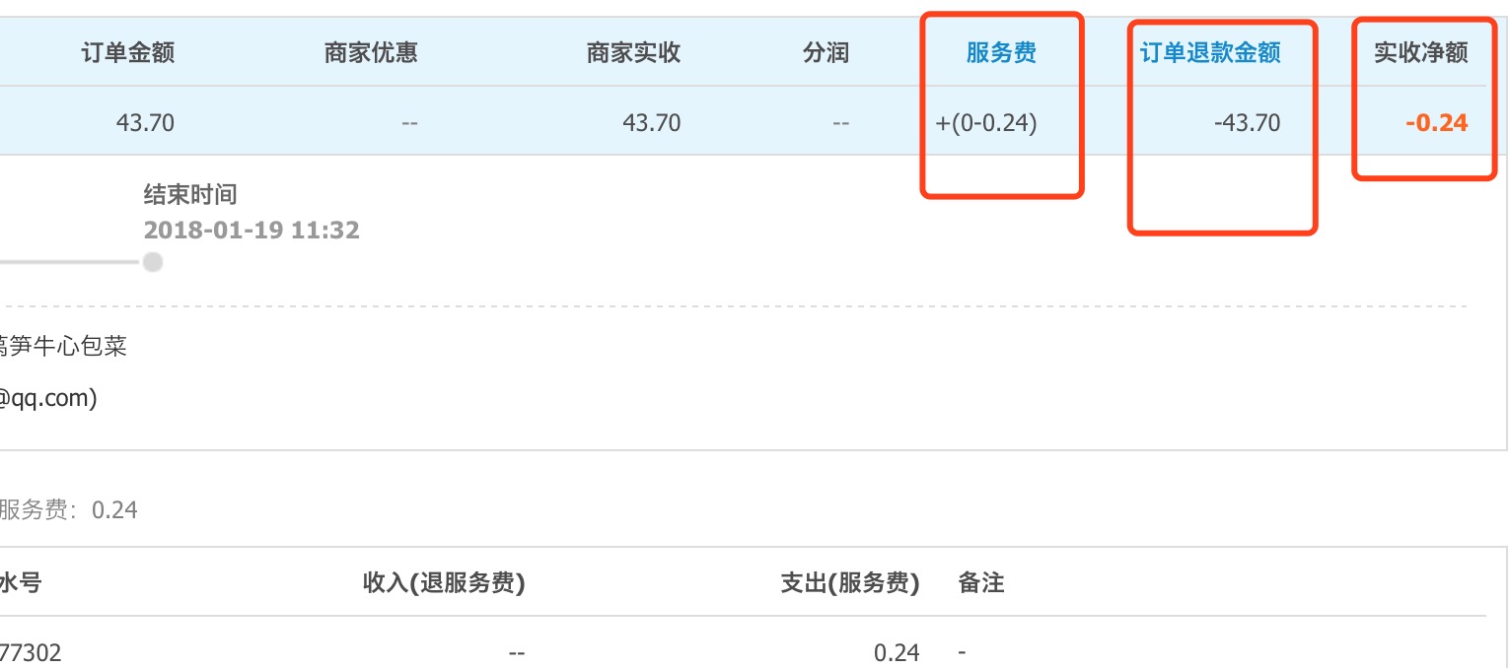Click the 订单退款金额 header link
Viewport: 1509px width, 668px height.
coord(1210,53)
